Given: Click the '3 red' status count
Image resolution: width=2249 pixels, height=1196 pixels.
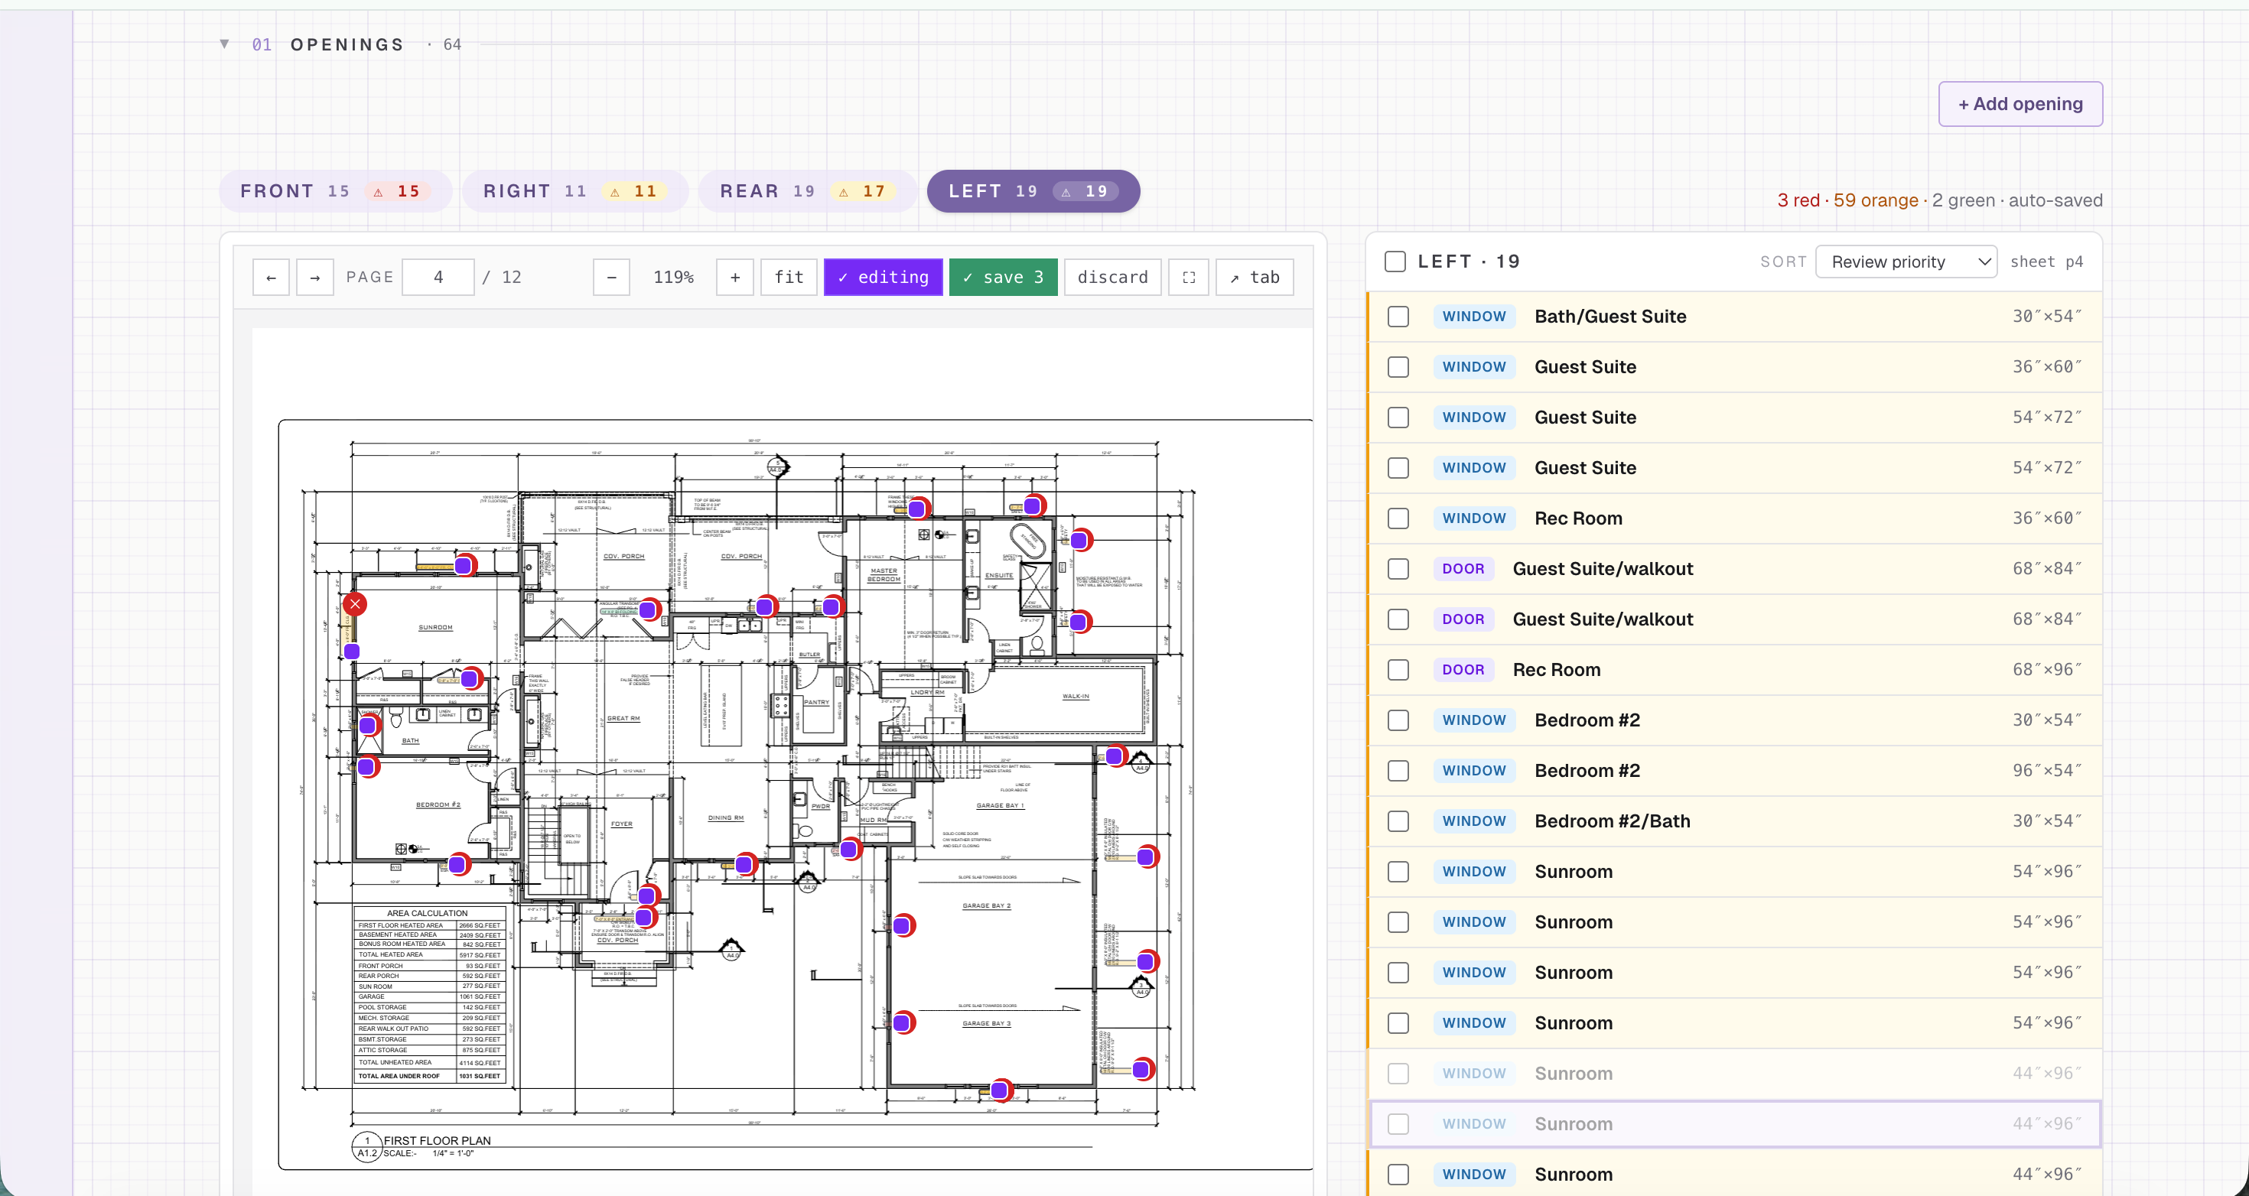Looking at the screenshot, I should coord(1798,201).
